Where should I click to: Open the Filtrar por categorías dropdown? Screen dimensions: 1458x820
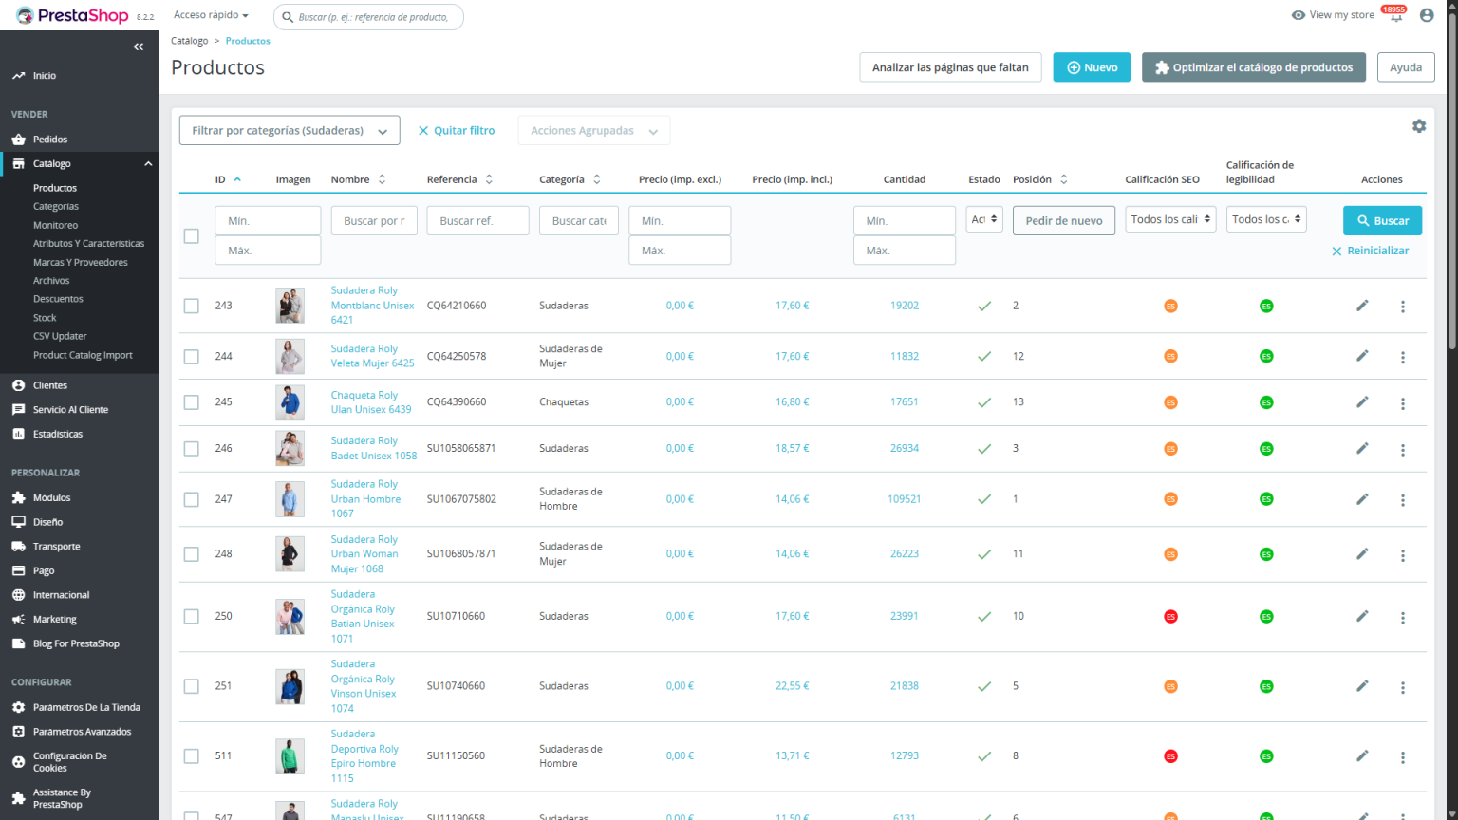click(x=290, y=131)
